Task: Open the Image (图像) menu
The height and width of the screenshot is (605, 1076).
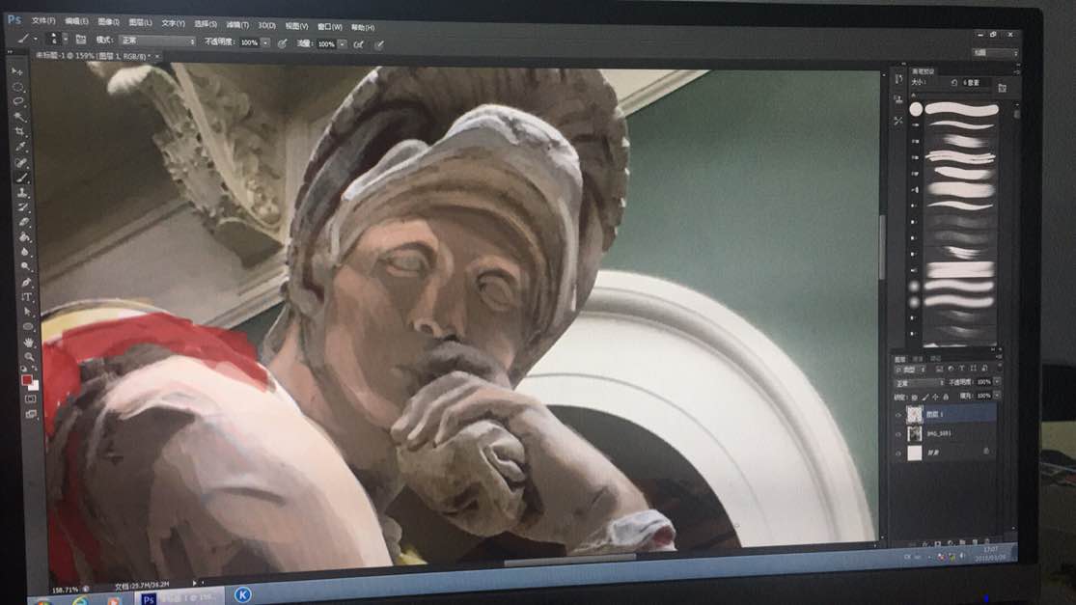Action: pos(108,22)
